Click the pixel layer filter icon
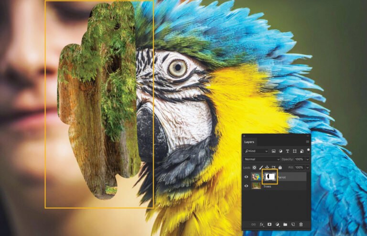 coord(273,151)
